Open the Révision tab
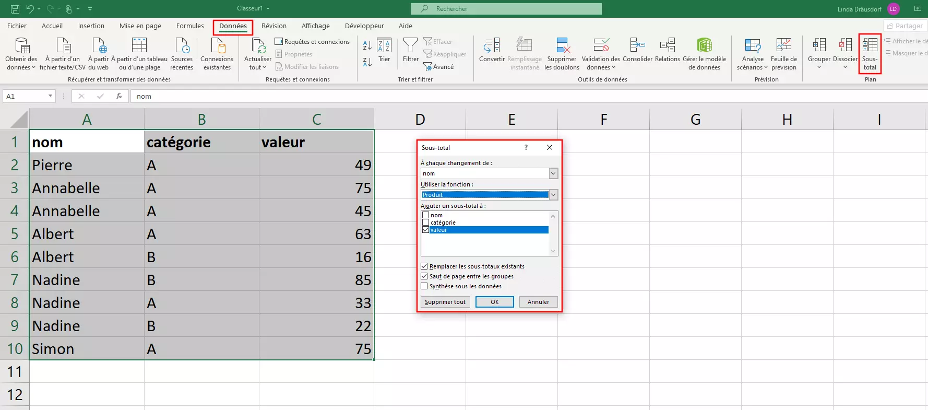Viewport: 928px width, 410px height. click(274, 26)
